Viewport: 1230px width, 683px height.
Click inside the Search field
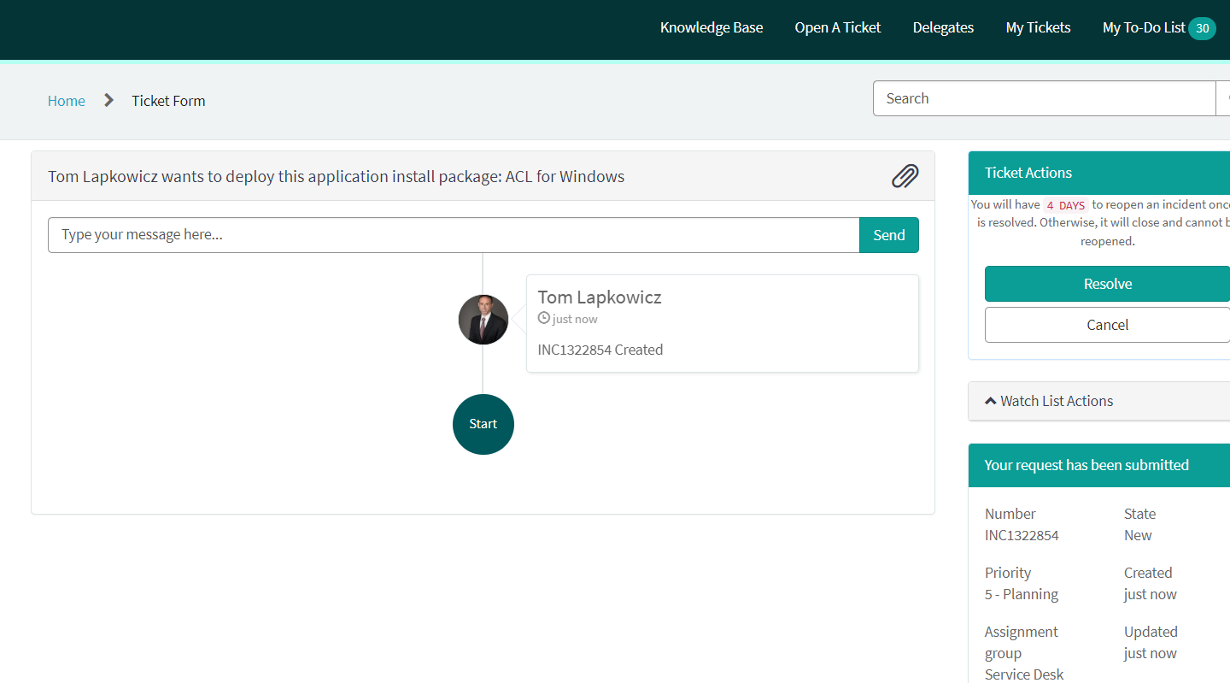point(1042,98)
